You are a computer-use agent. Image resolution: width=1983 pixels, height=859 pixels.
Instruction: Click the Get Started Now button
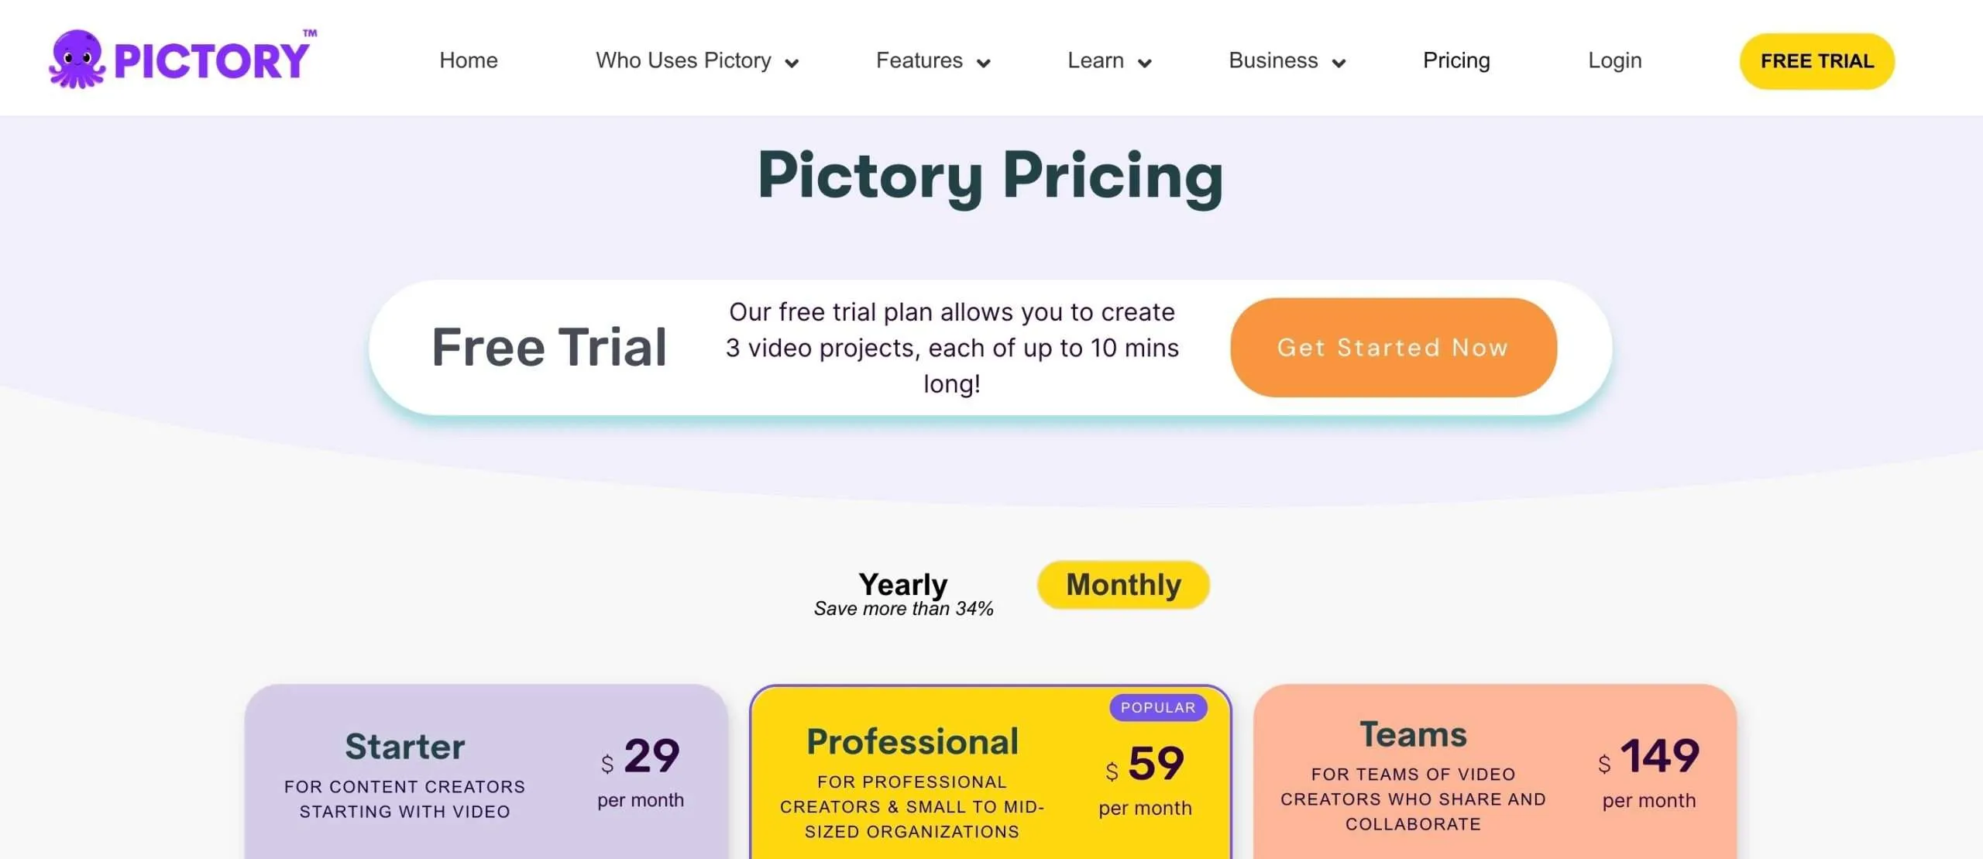[x=1394, y=348]
